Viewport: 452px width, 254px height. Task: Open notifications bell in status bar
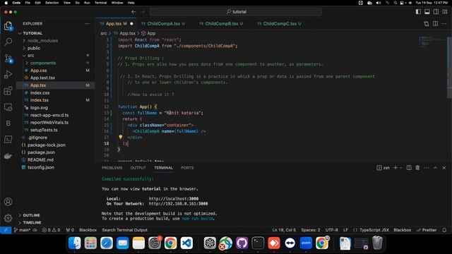444,230
